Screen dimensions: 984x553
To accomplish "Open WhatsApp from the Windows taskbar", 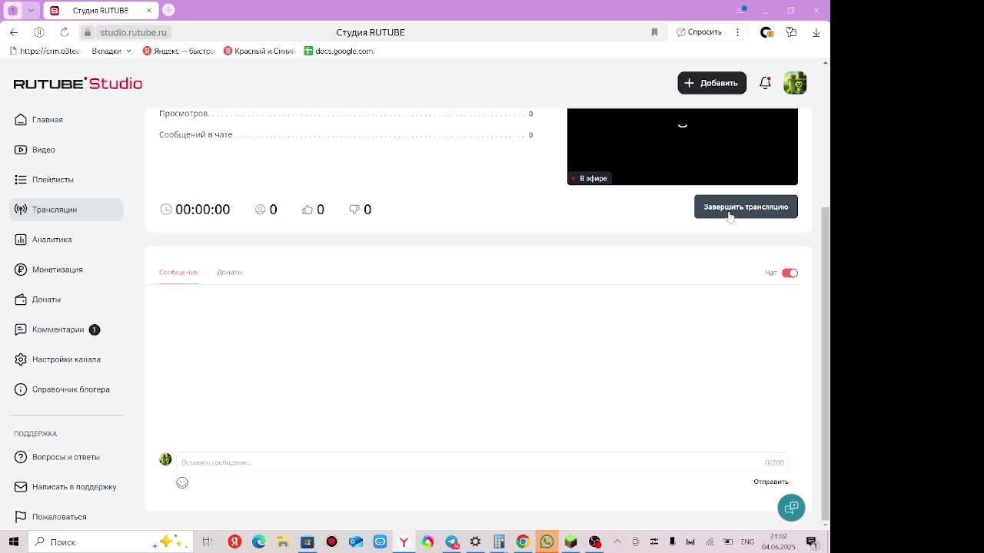I will point(547,541).
